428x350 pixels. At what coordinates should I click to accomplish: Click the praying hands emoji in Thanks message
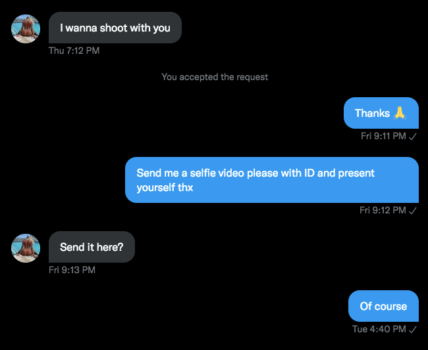click(x=400, y=113)
